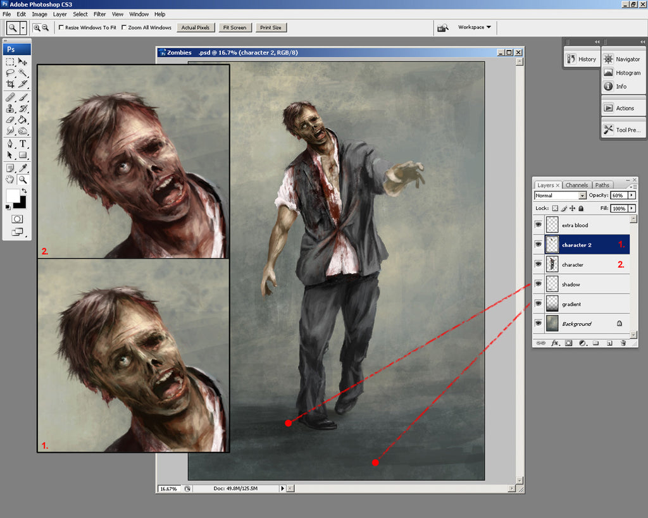This screenshot has height=518, width=648.
Task: Open the Opacity value dropdown arrow
Action: 632,195
